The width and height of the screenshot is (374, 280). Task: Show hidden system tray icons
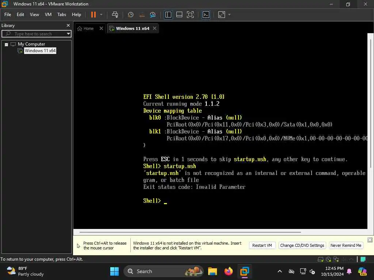pos(280,271)
